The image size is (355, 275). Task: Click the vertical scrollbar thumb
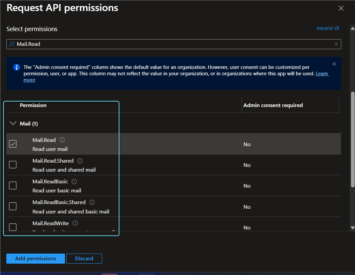353,140
